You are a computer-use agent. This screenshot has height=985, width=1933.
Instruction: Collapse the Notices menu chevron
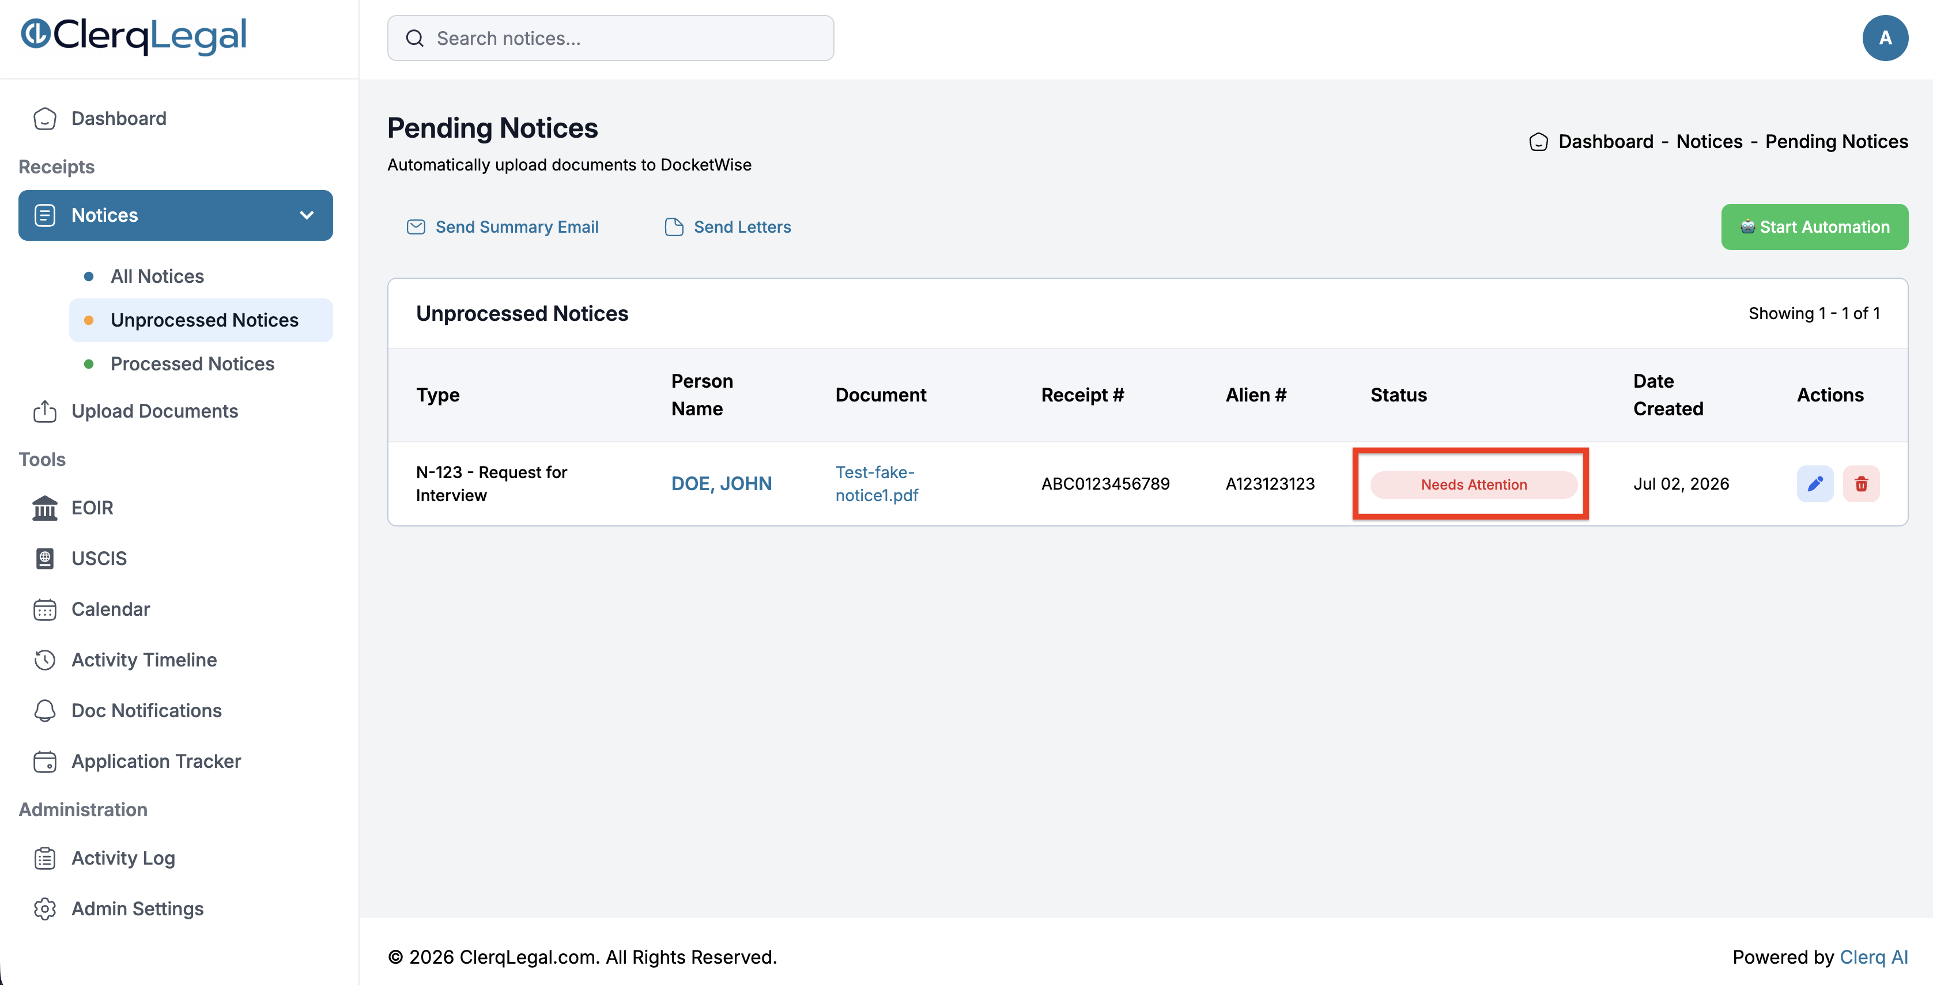click(306, 215)
